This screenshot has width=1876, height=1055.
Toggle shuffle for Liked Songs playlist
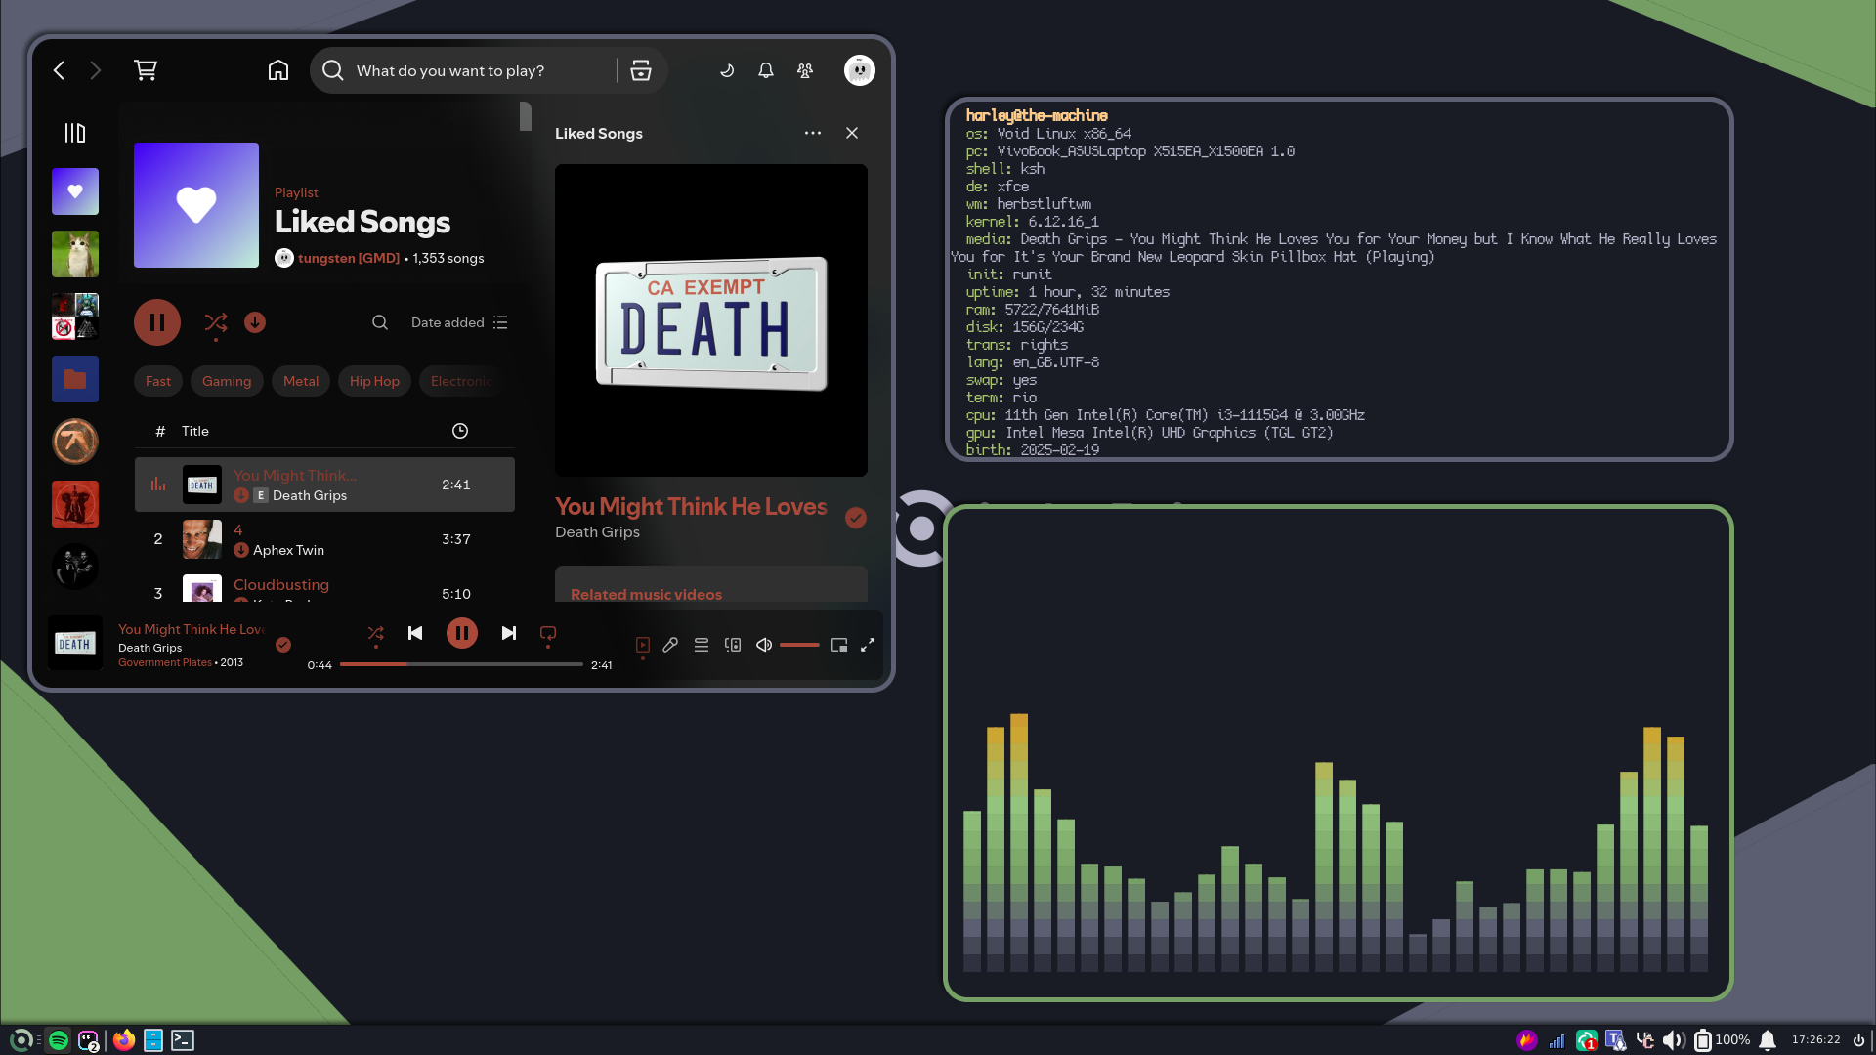(x=216, y=322)
